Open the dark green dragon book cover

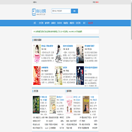(36, 104)
